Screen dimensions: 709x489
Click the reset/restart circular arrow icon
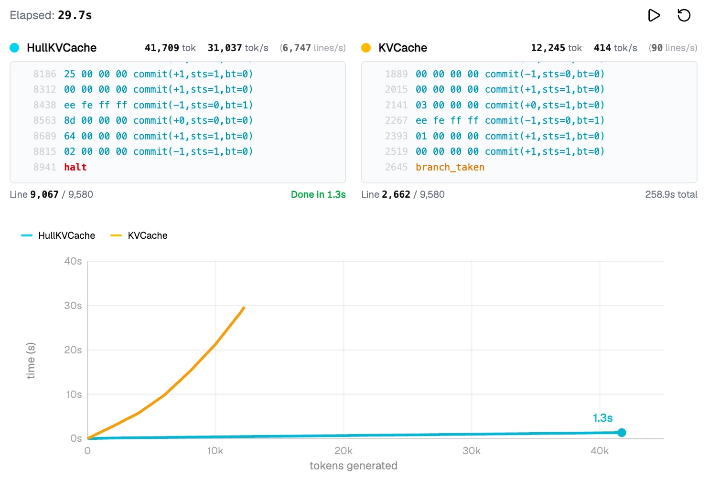(x=684, y=15)
